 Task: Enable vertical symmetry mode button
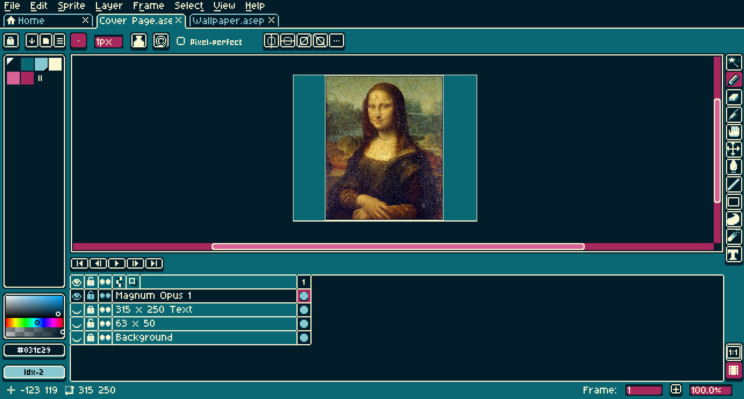271,41
